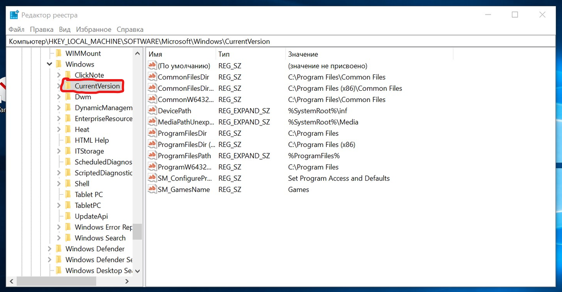This screenshot has width=562, height=292.
Task: Click the ProgramW6432 value icon
Action: pos(152,167)
